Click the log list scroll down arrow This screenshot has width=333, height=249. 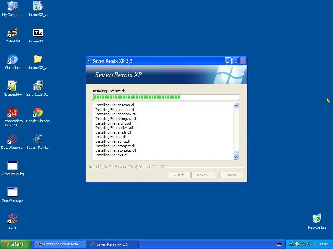click(x=236, y=157)
